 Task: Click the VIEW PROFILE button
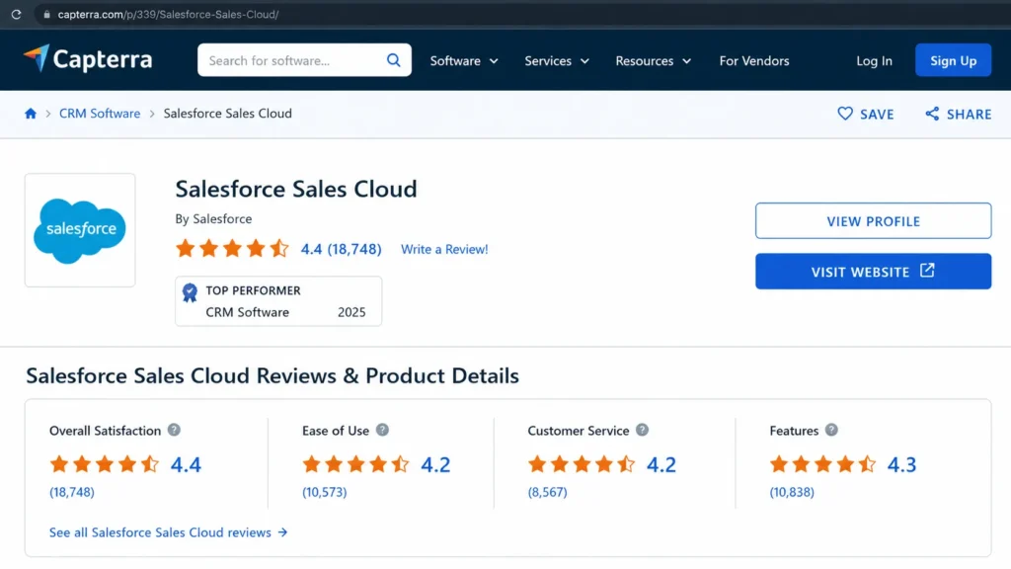point(873,220)
